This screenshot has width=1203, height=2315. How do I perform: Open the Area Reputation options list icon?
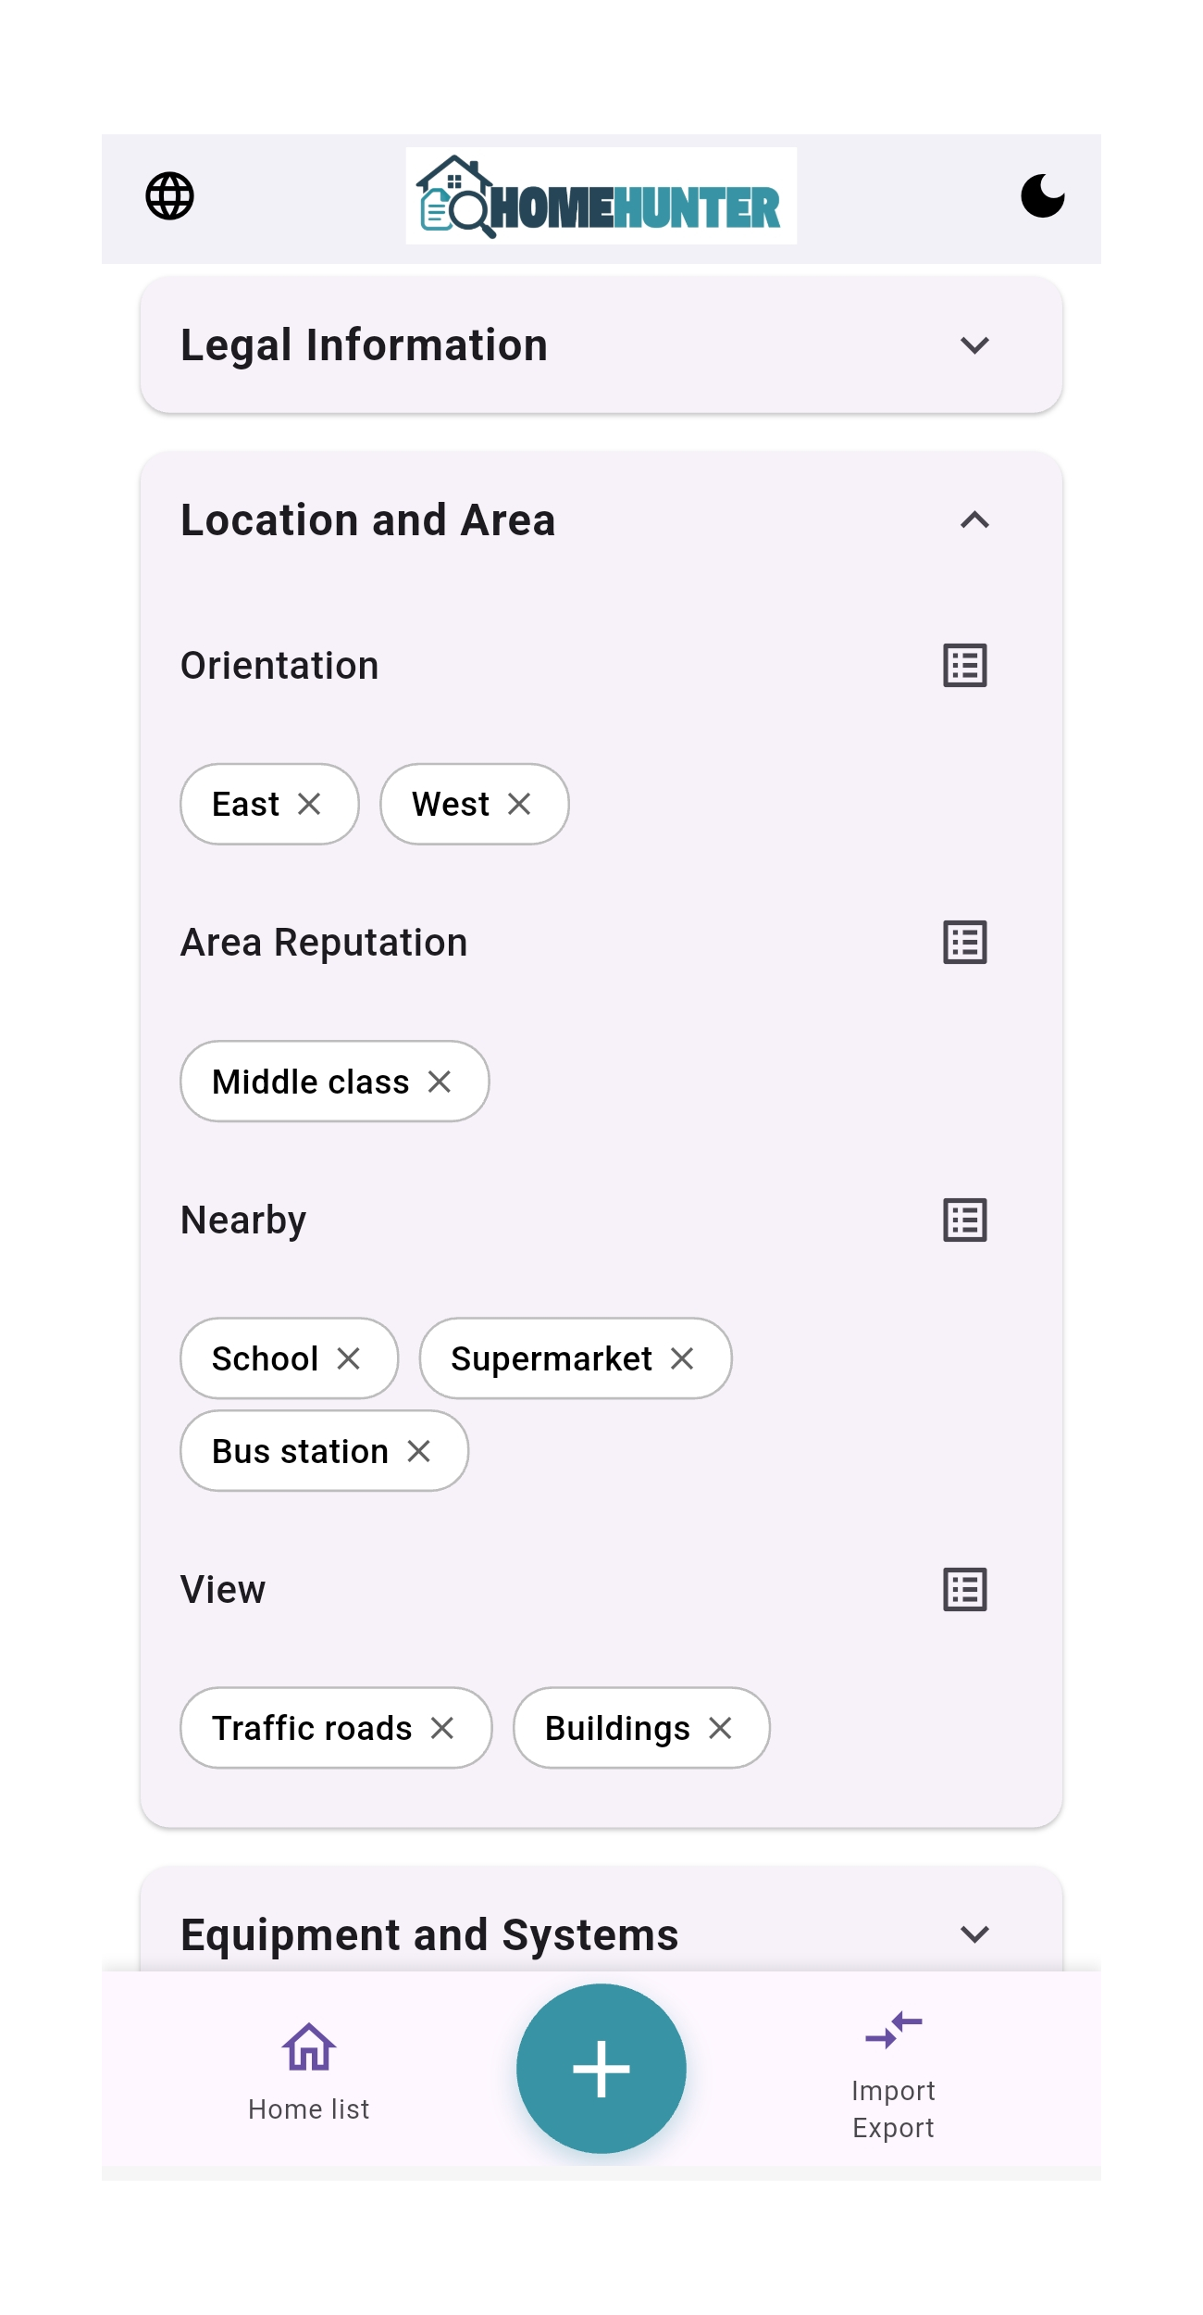click(x=964, y=943)
